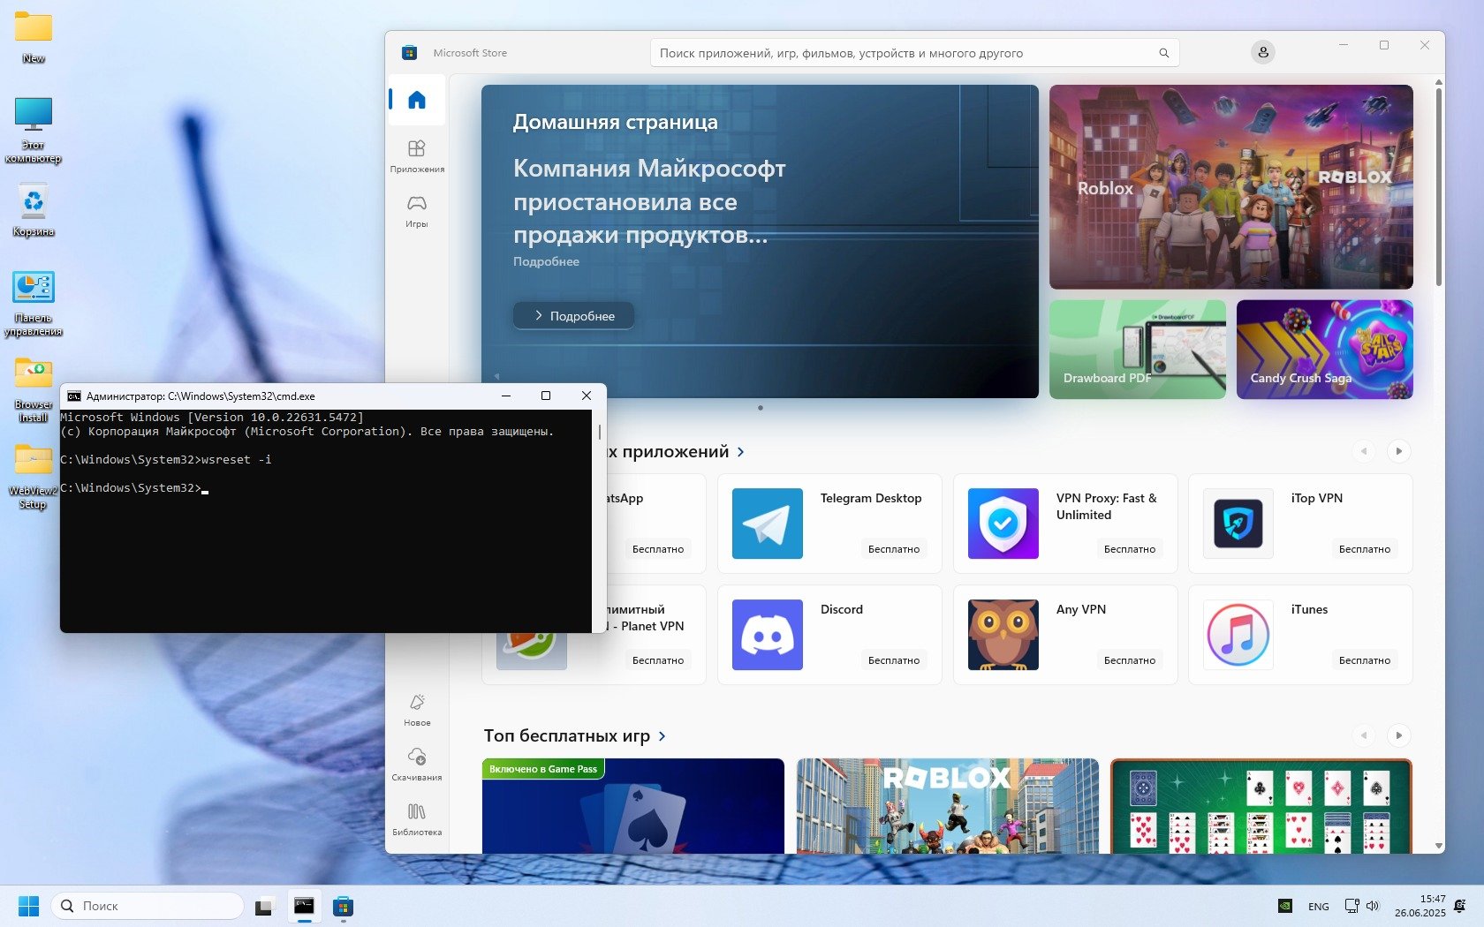Click the Подробнее button on banner
Image resolution: width=1484 pixels, height=927 pixels.
tap(573, 316)
